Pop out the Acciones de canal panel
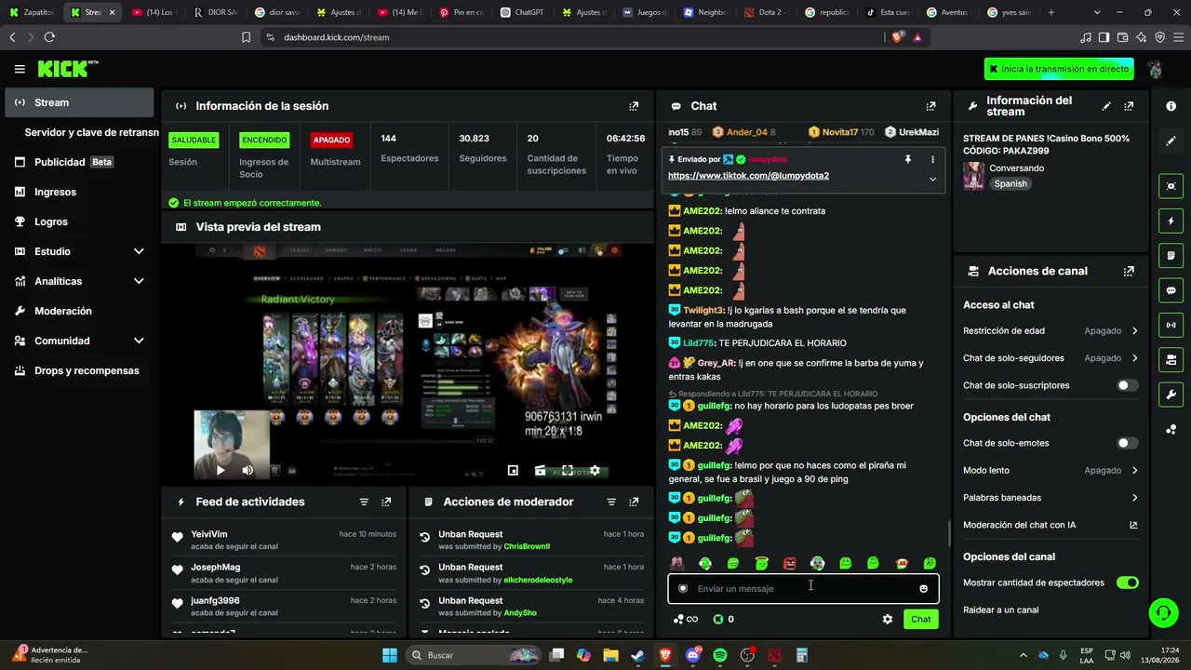 pyautogui.click(x=1129, y=271)
